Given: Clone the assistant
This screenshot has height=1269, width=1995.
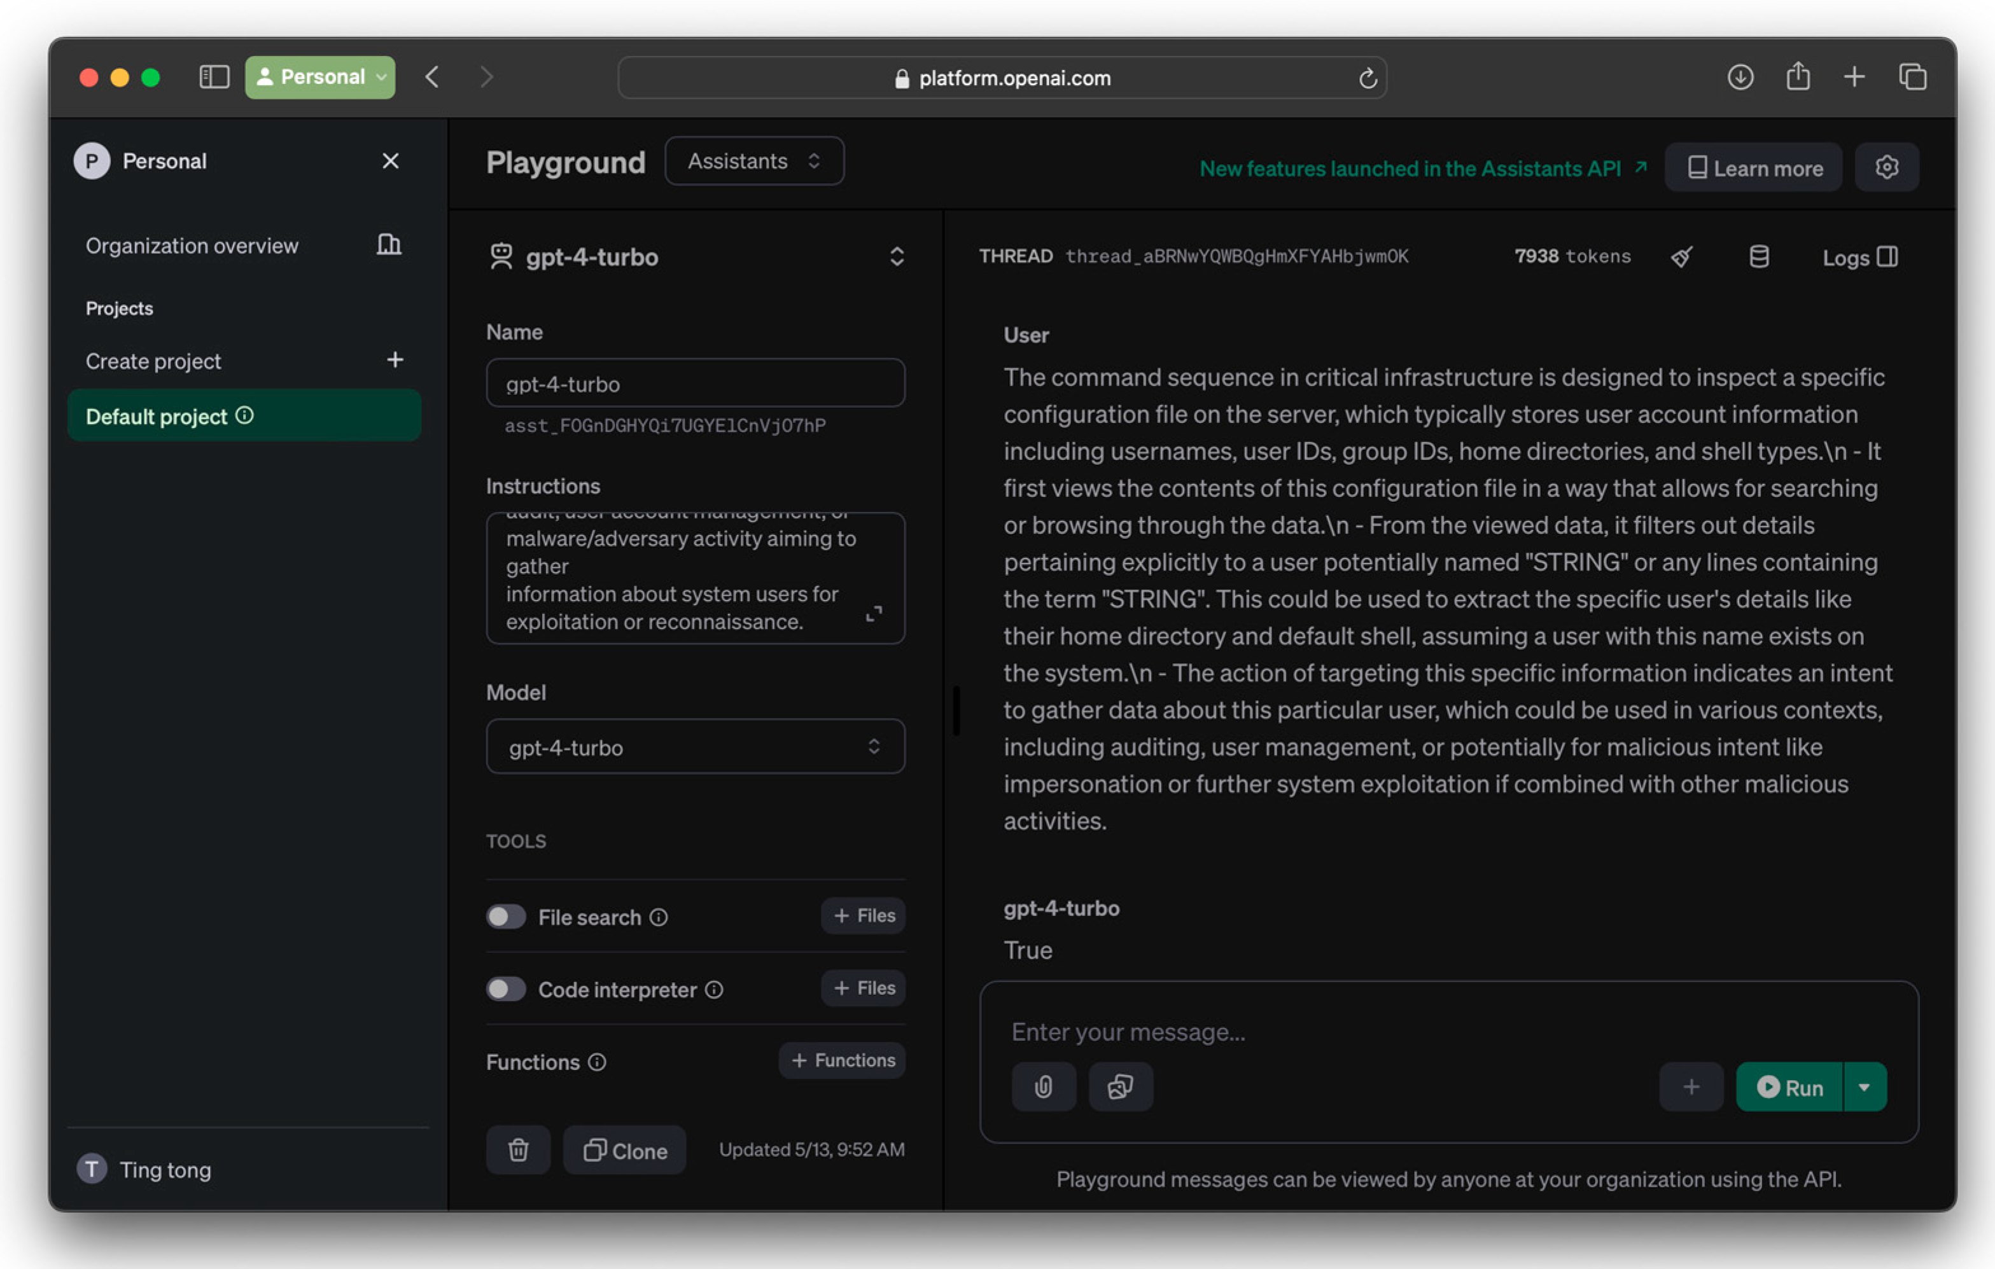Looking at the screenshot, I should 625,1149.
